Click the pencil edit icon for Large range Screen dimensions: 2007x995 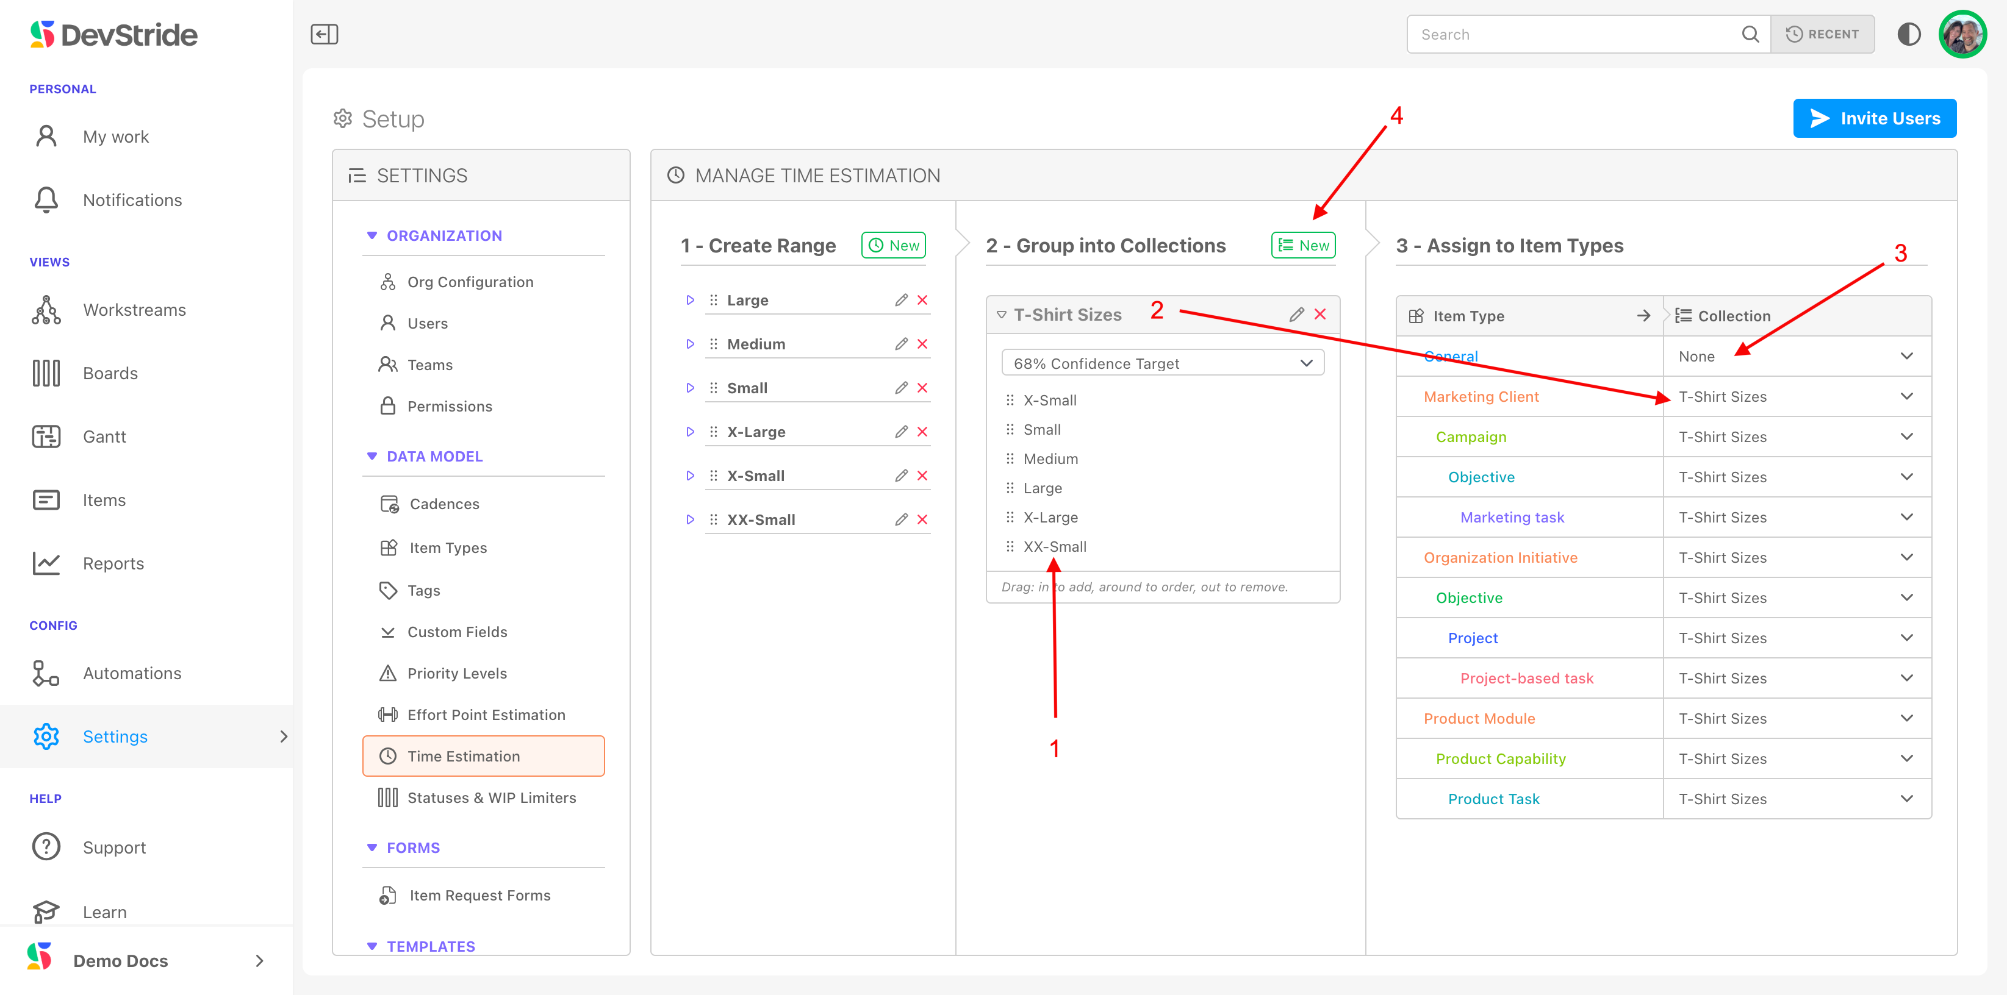pos(900,300)
